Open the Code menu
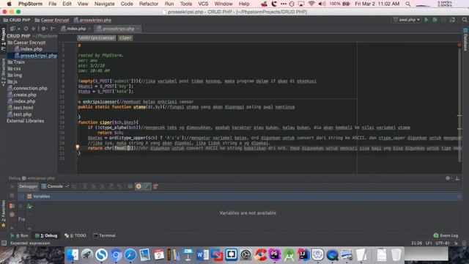This screenshot has height=264, width=469. point(127,4)
